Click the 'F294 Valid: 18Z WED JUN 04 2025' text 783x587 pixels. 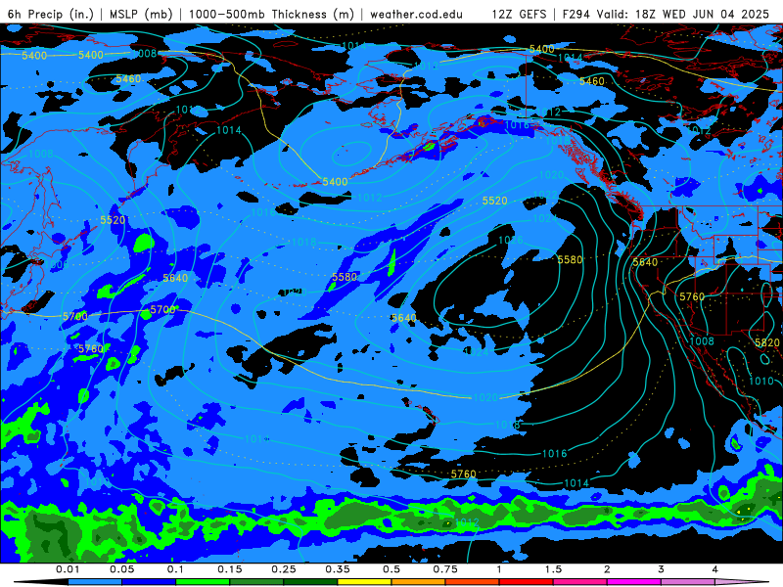(x=666, y=14)
